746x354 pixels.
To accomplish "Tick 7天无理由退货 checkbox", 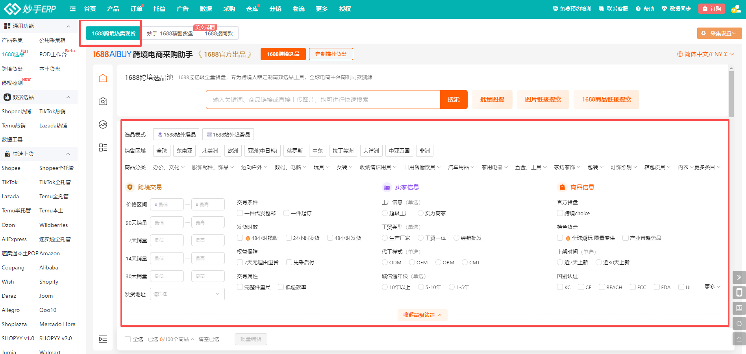I will 240,262.
